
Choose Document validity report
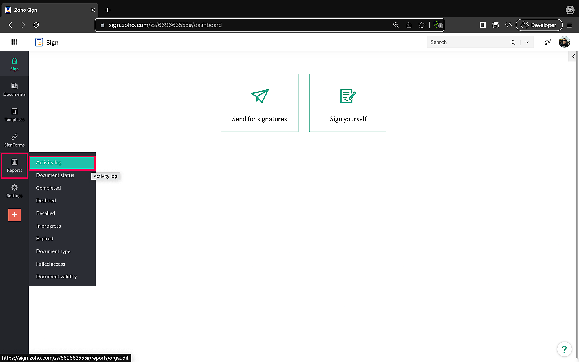click(x=56, y=277)
